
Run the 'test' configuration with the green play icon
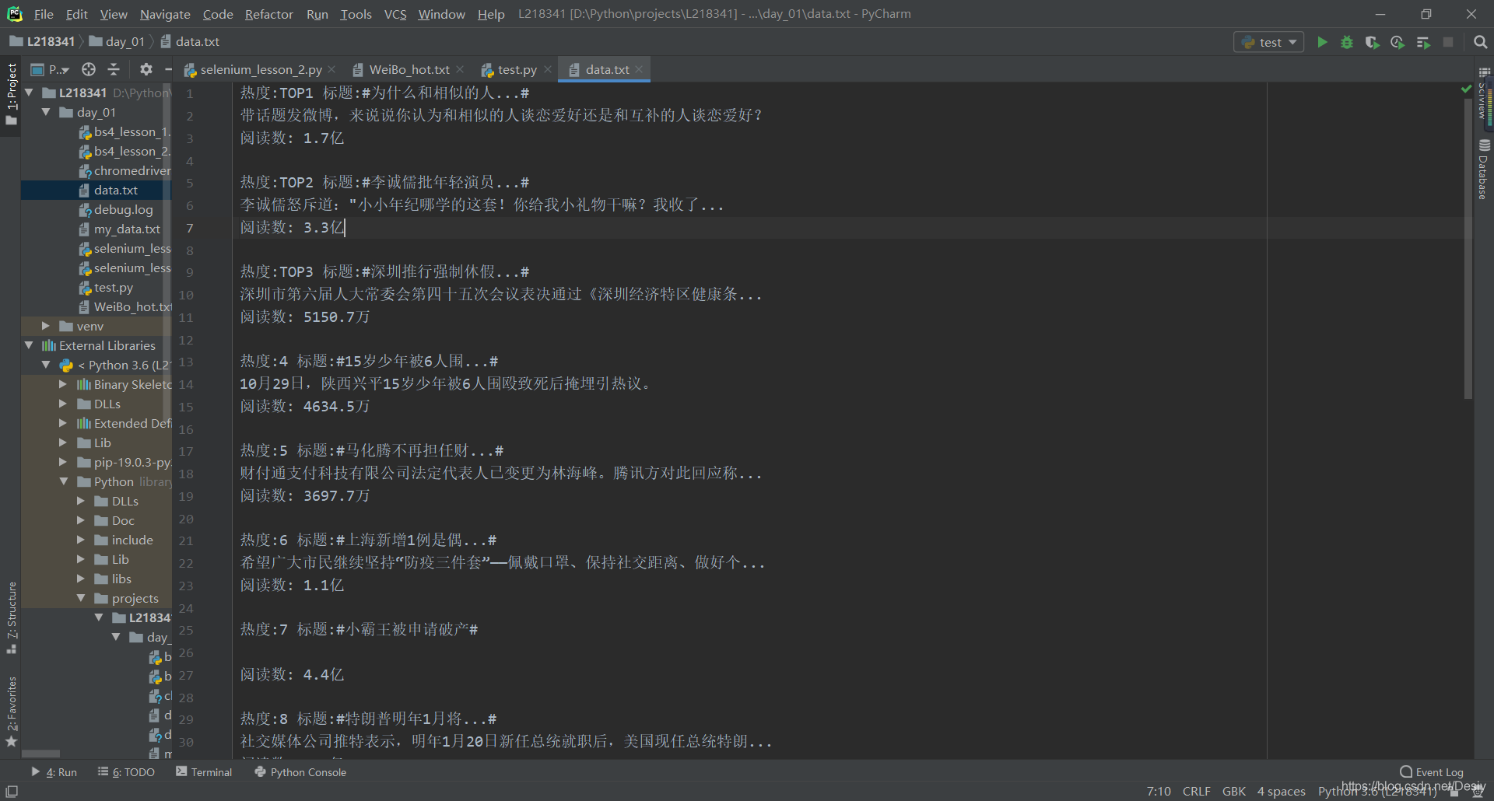1323,42
